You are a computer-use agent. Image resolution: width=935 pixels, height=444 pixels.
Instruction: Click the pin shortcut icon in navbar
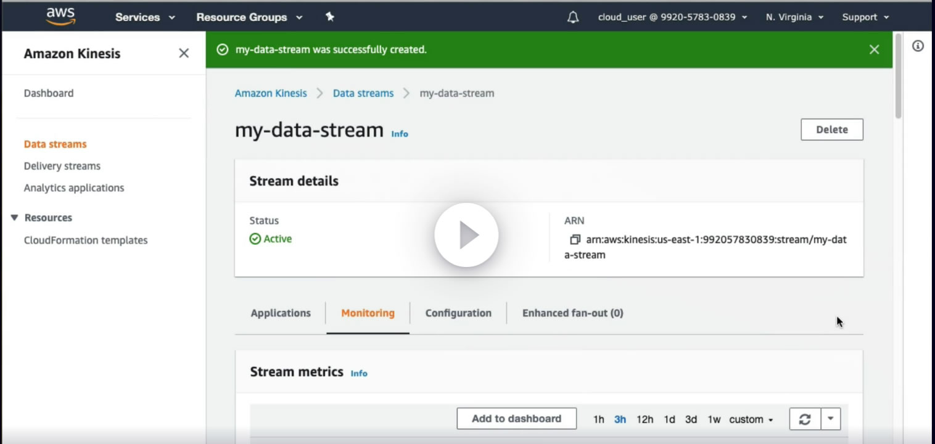click(x=330, y=17)
